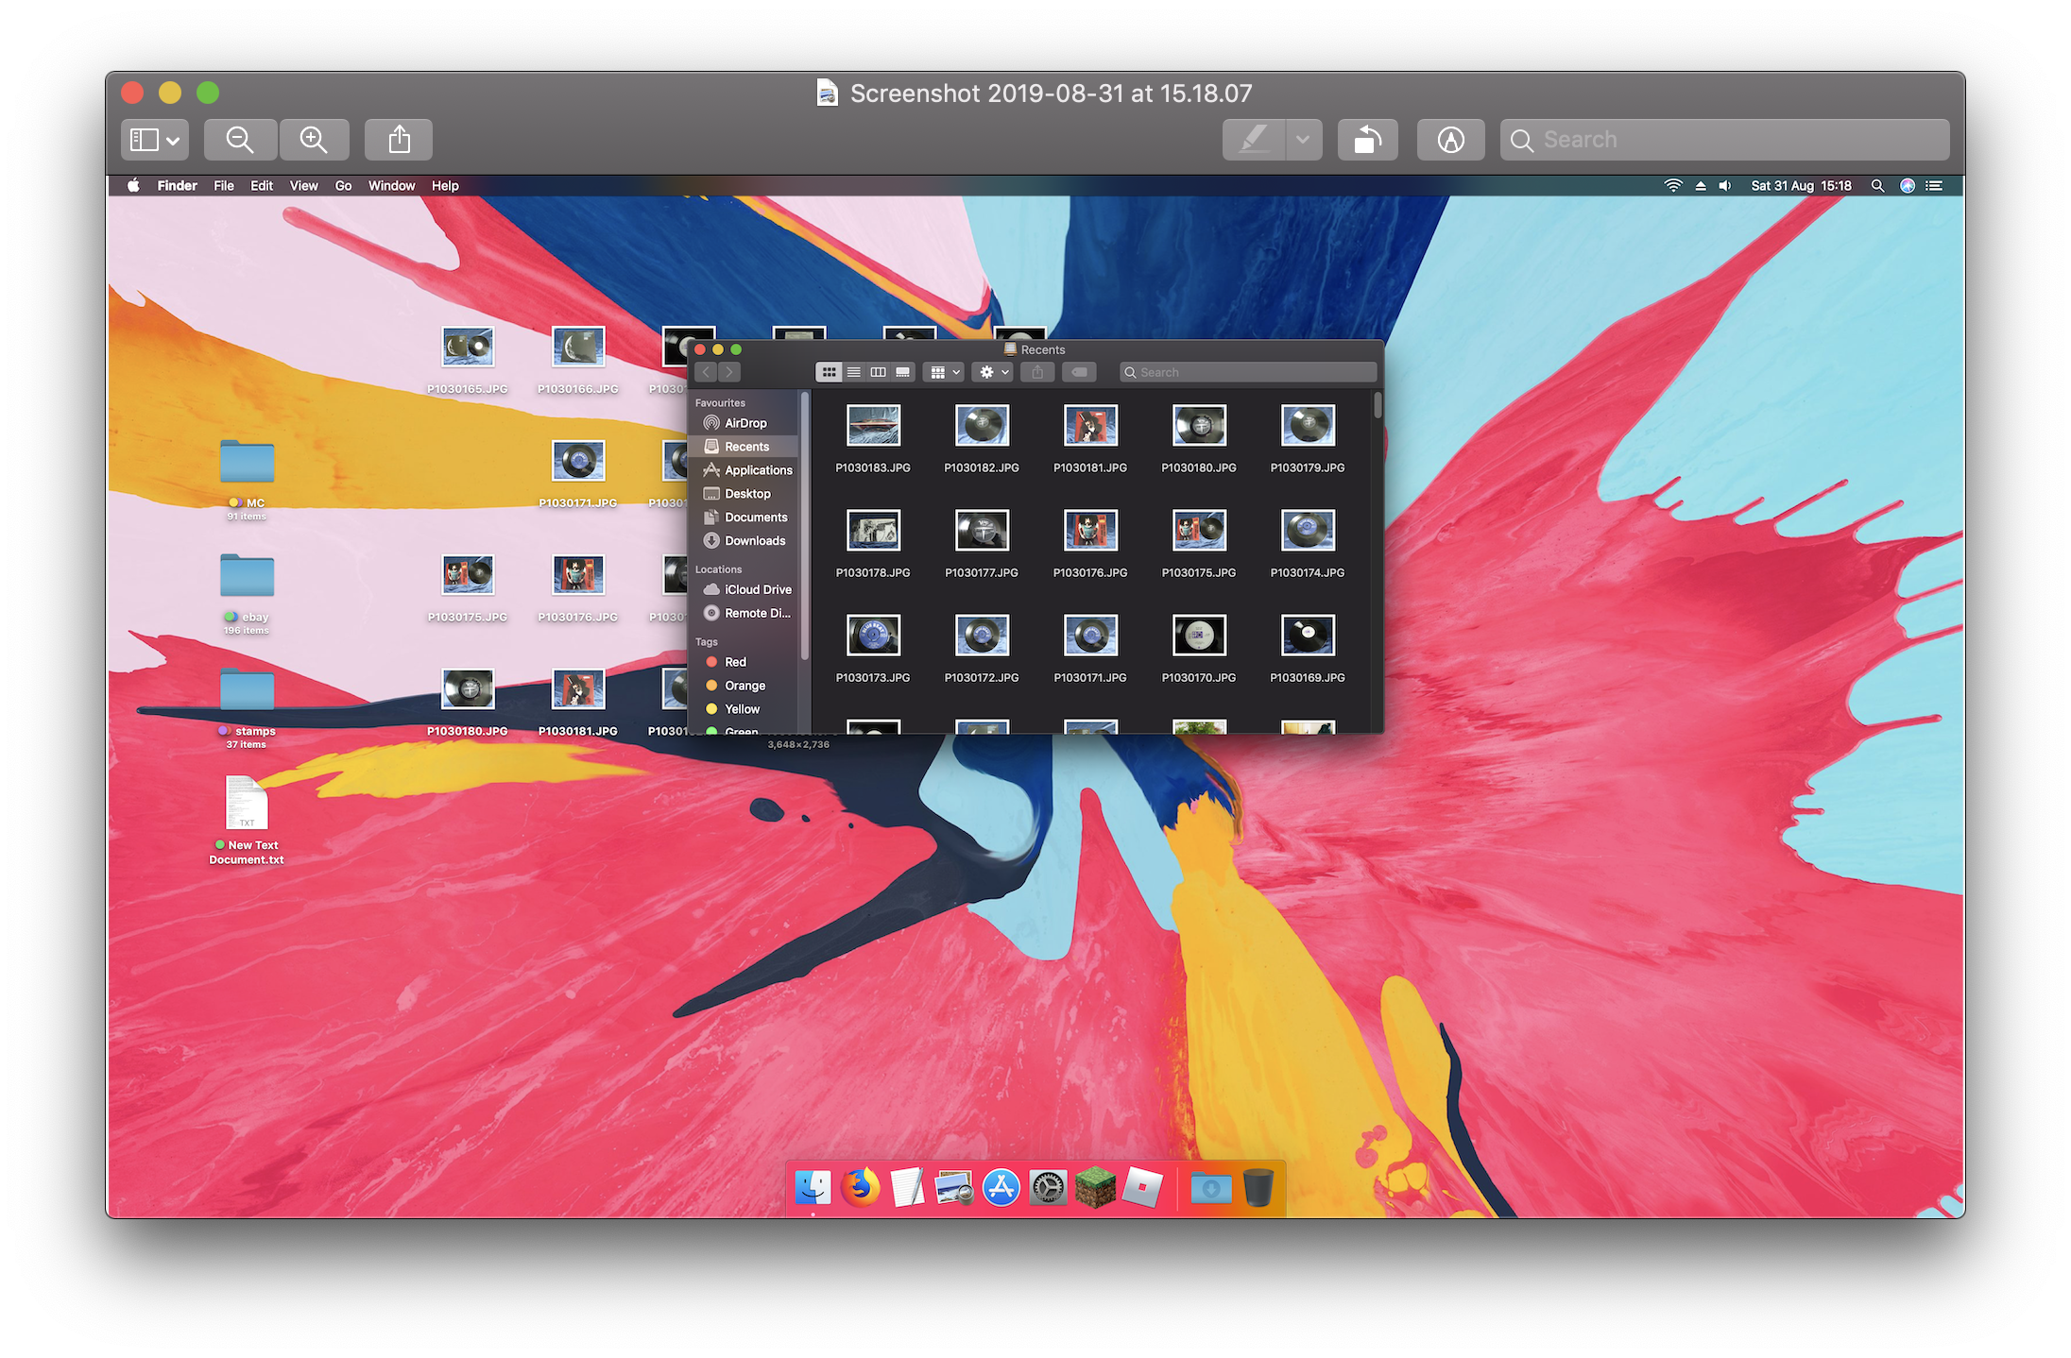This screenshot has width=2071, height=1358.
Task: Select P1030178.JPG thumbnail in Recents window
Action: (873, 531)
